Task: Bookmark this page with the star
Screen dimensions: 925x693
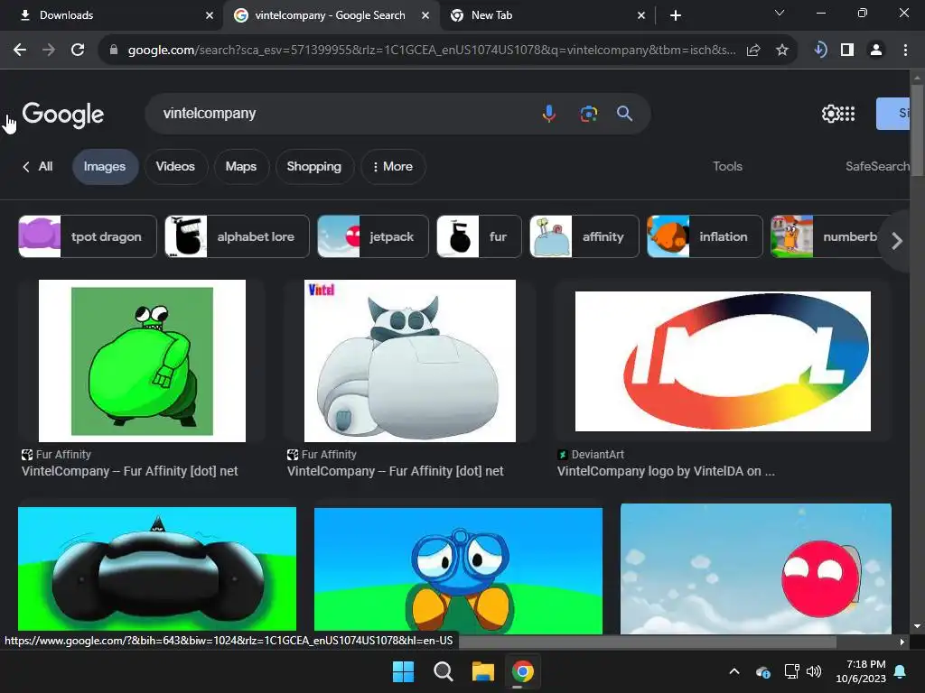Action: point(782,51)
